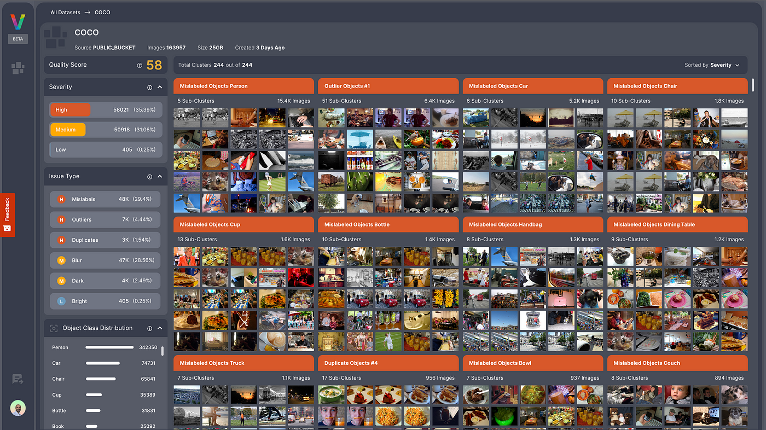Click 'Source PUBLIC_BUCKET' dataset info

click(x=105, y=48)
